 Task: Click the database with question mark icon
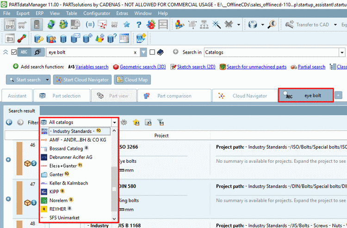[x=112, y=38]
